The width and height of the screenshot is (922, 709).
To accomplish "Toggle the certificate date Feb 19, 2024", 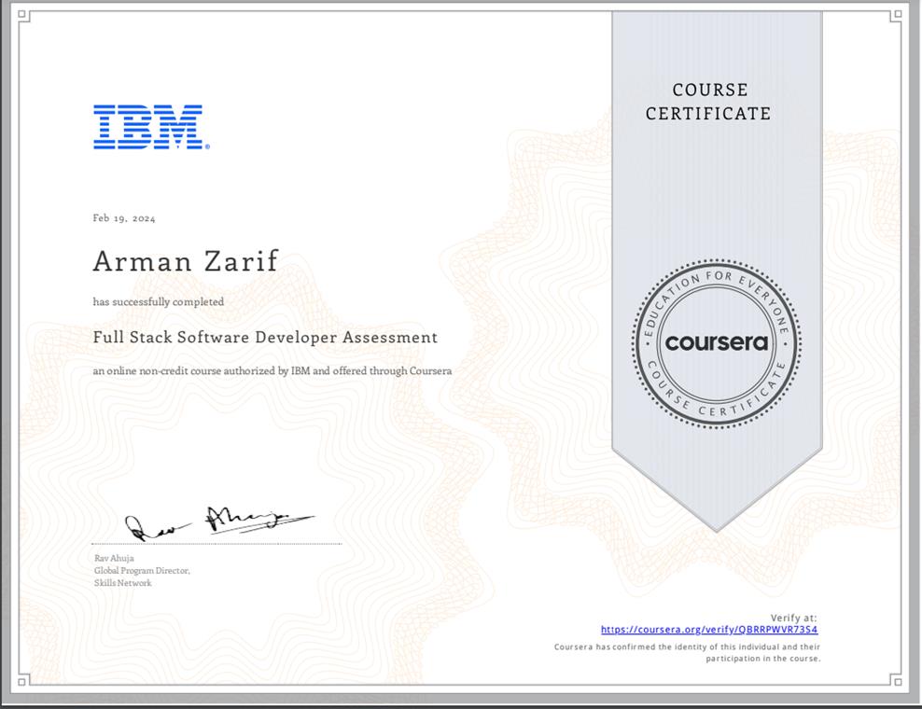I will pos(122,217).
